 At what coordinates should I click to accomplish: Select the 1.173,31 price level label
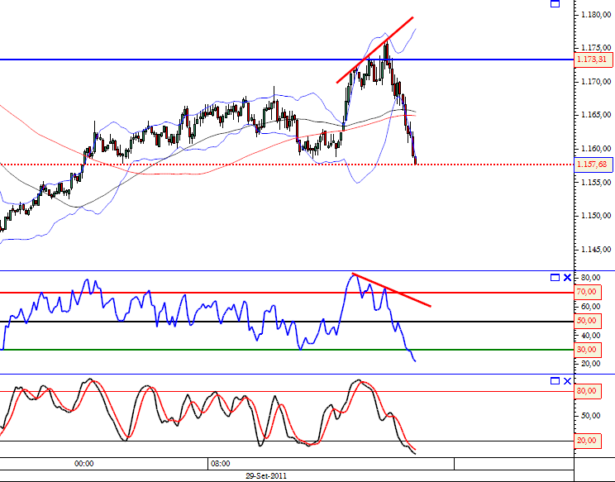[594, 60]
